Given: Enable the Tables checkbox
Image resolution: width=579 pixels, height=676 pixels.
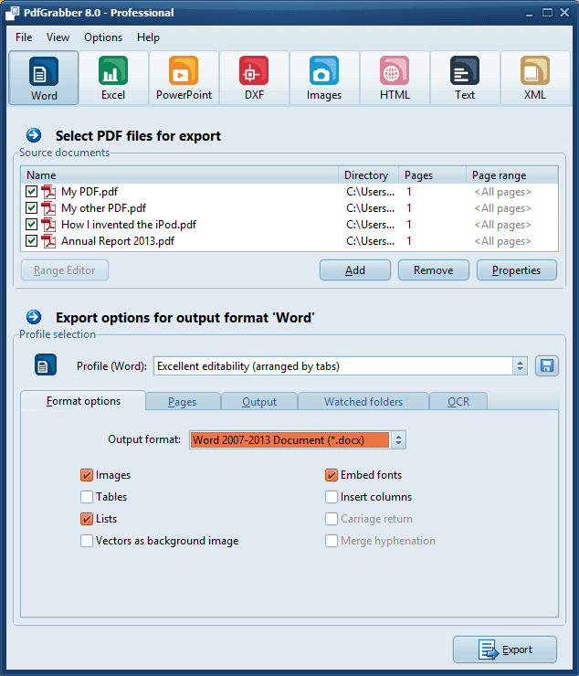Looking at the screenshot, I should click(x=87, y=497).
